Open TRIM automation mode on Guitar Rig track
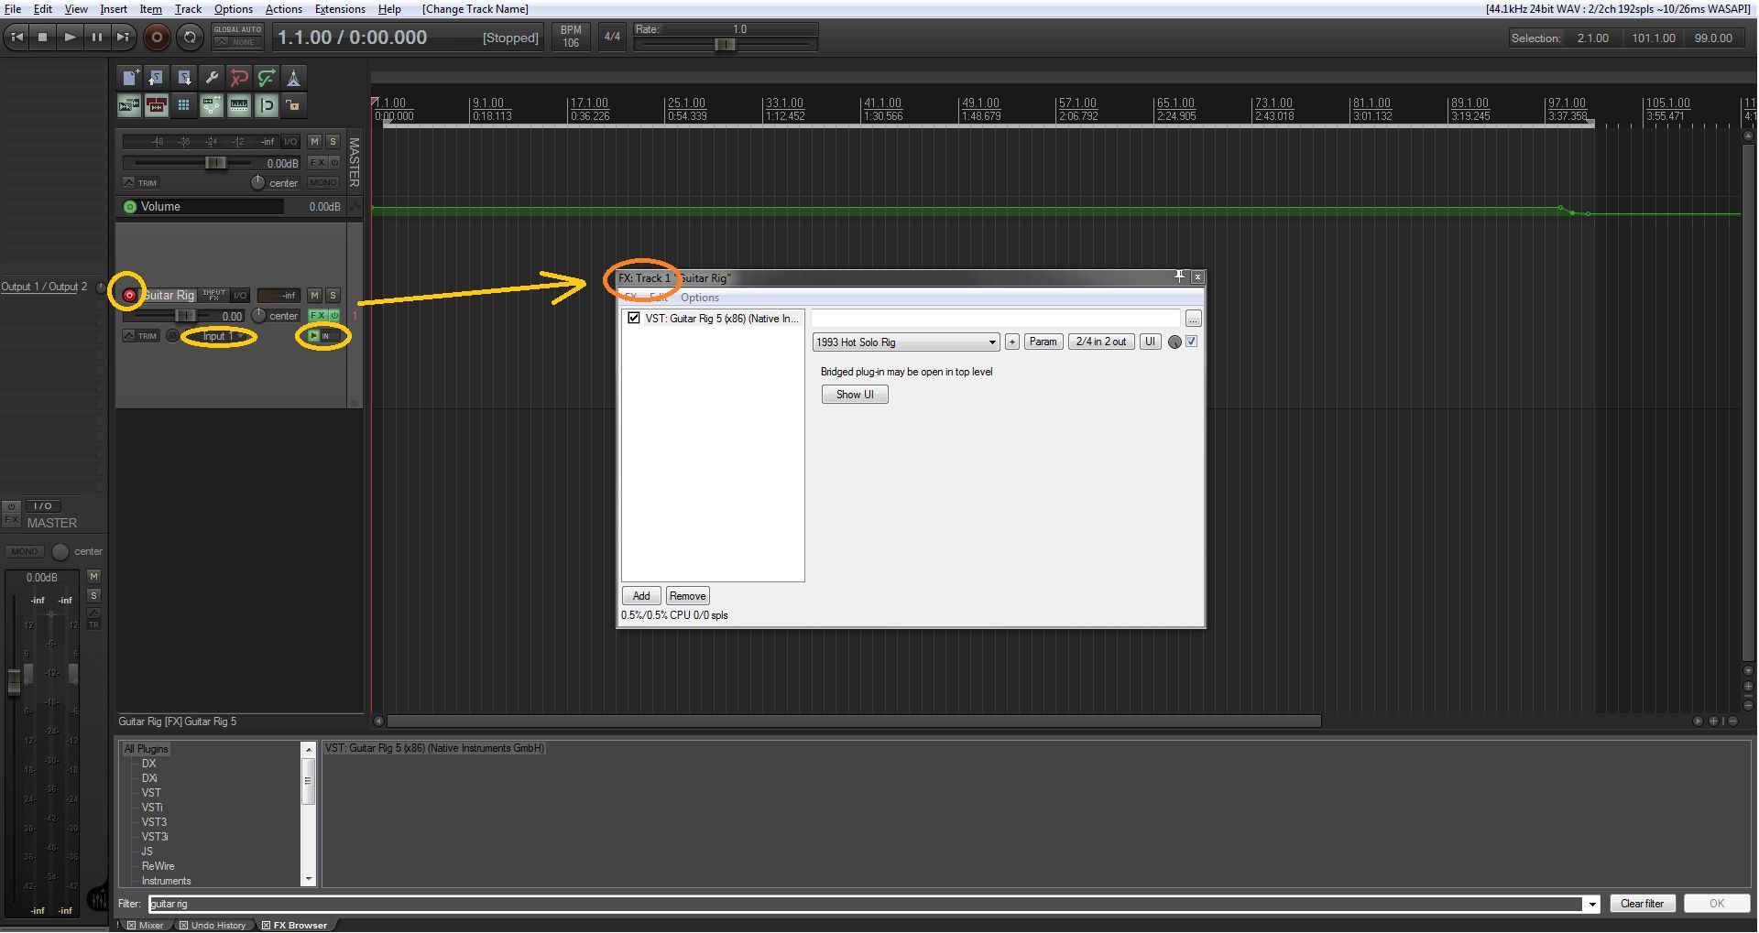 [140, 336]
